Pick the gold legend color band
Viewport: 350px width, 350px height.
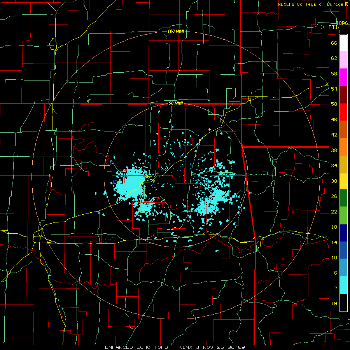pos(343,164)
